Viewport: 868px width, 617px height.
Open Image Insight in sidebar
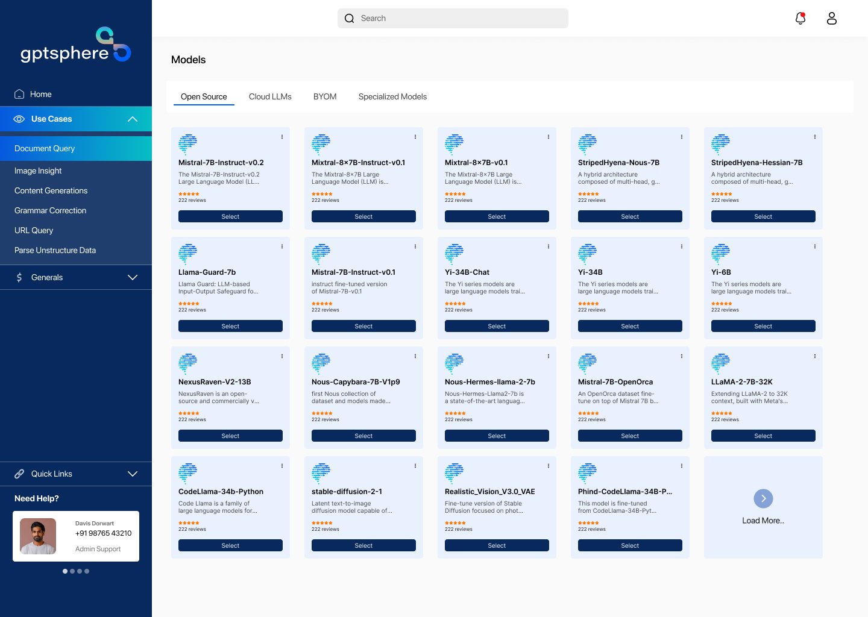pos(38,171)
